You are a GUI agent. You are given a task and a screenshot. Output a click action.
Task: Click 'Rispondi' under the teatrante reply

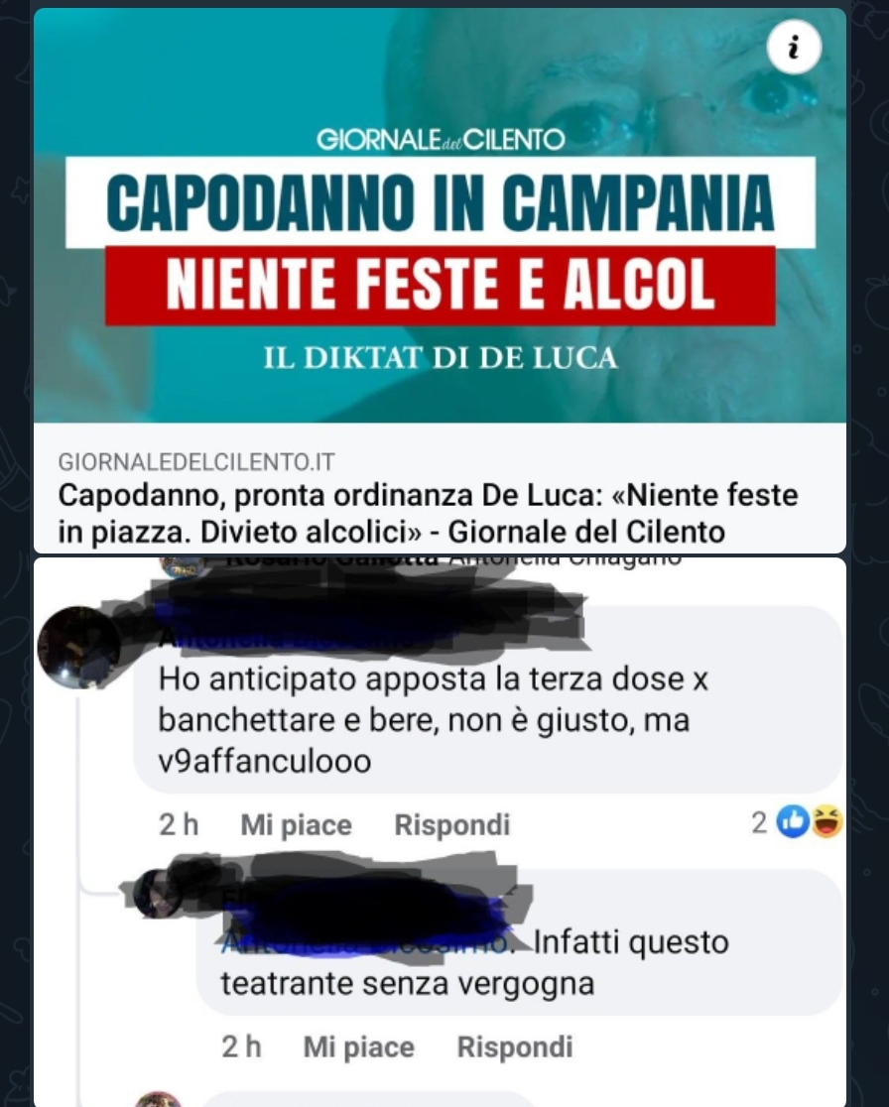[x=515, y=1047]
